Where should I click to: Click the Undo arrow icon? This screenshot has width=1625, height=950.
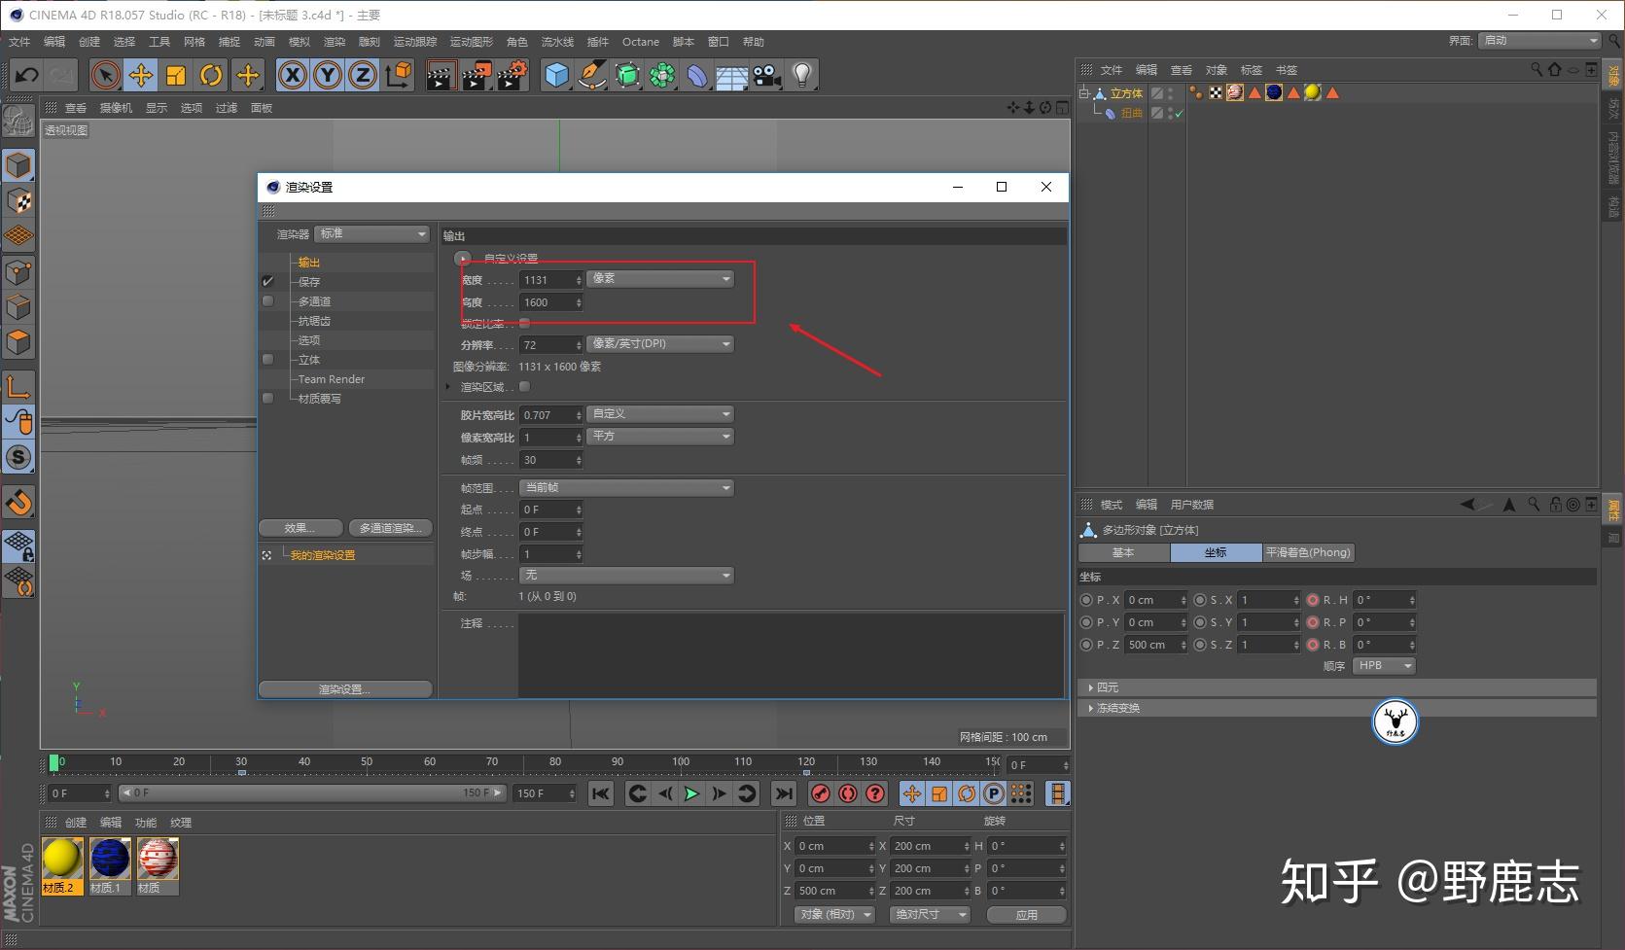click(27, 75)
